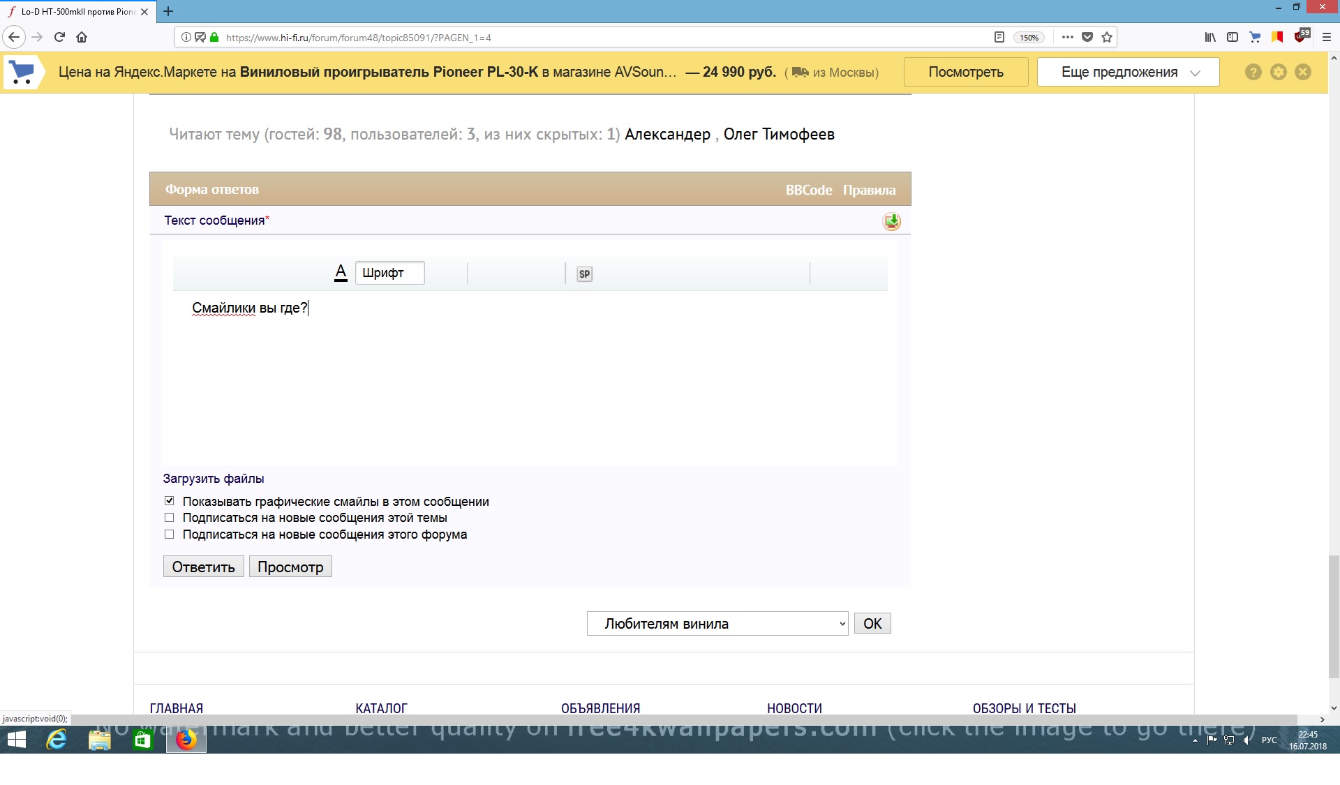
Task: Uncheck 'Показывать графические смайлы' checkbox
Action: click(x=169, y=501)
